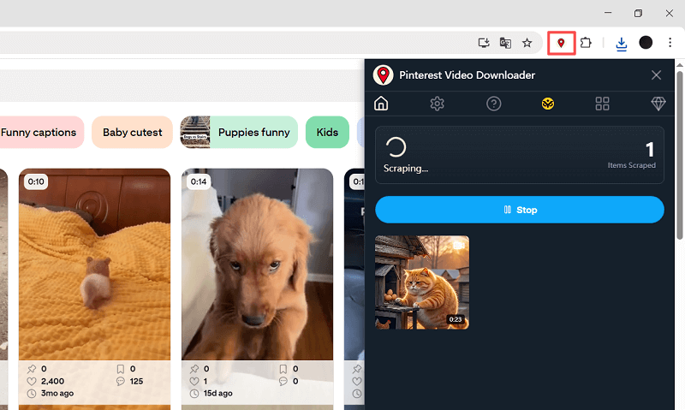Click the bookmark icon on puppy video
This screenshot has width=685, height=410.
(x=283, y=369)
